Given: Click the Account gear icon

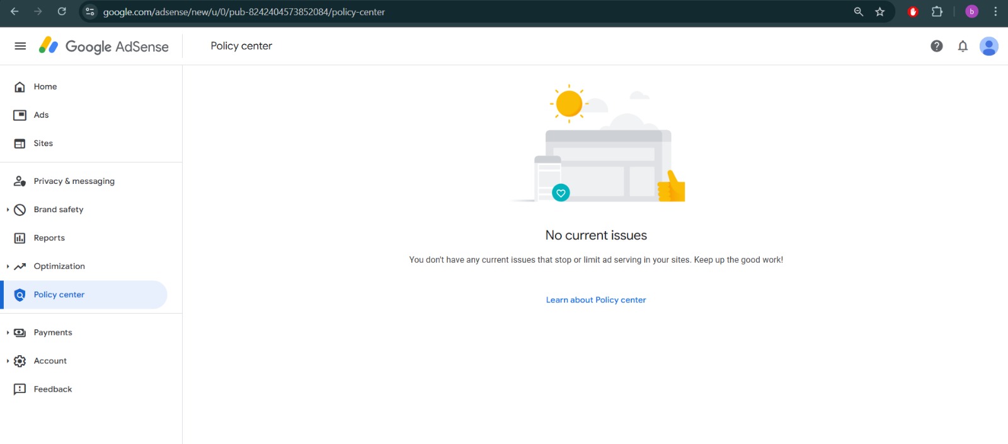Looking at the screenshot, I should (x=20, y=361).
